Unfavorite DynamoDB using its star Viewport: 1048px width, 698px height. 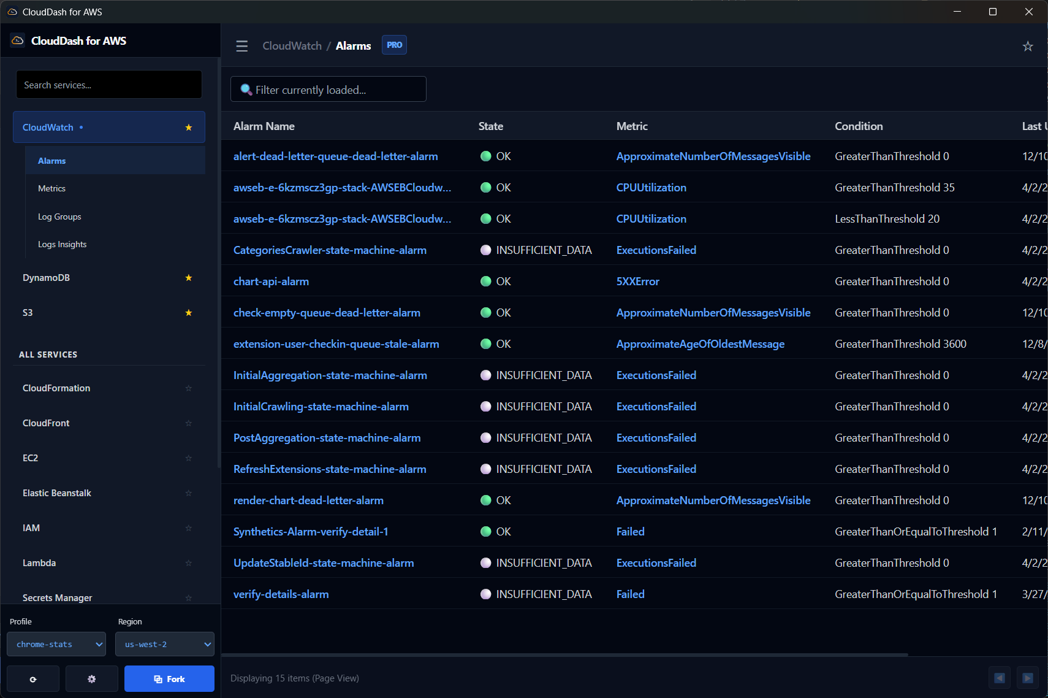(189, 278)
